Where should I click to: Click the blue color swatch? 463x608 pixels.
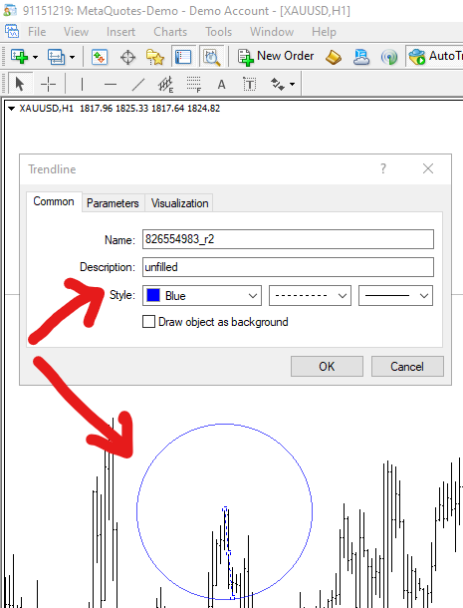[153, 295]
